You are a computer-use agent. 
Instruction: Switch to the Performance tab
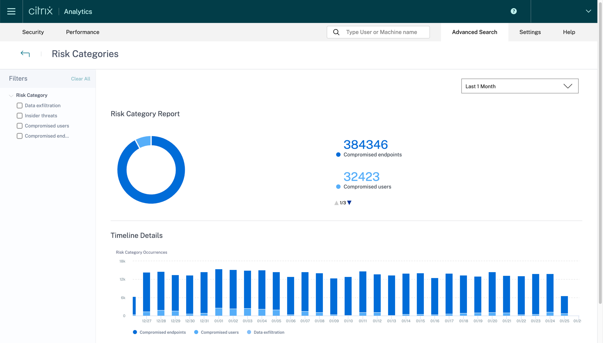83,32
